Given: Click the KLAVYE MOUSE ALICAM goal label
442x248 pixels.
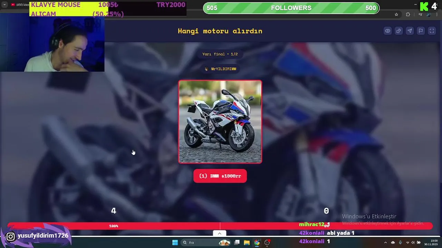Looking at the screenshot, I should (x=56, y=9).
